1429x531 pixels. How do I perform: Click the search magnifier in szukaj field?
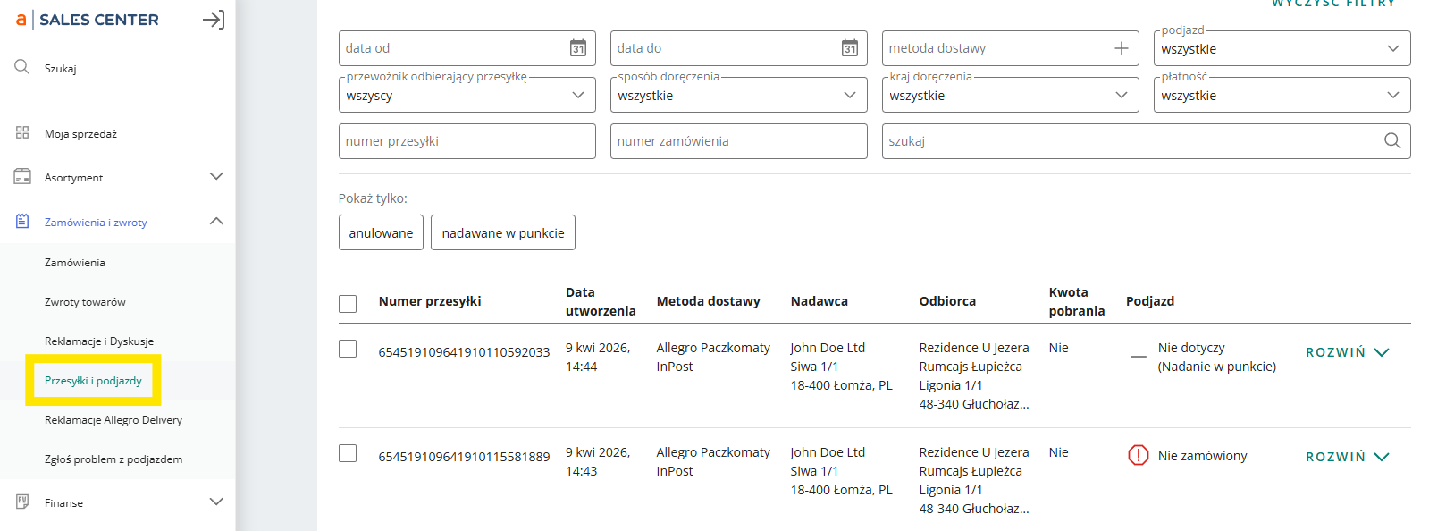click(x=1391, y=141)
